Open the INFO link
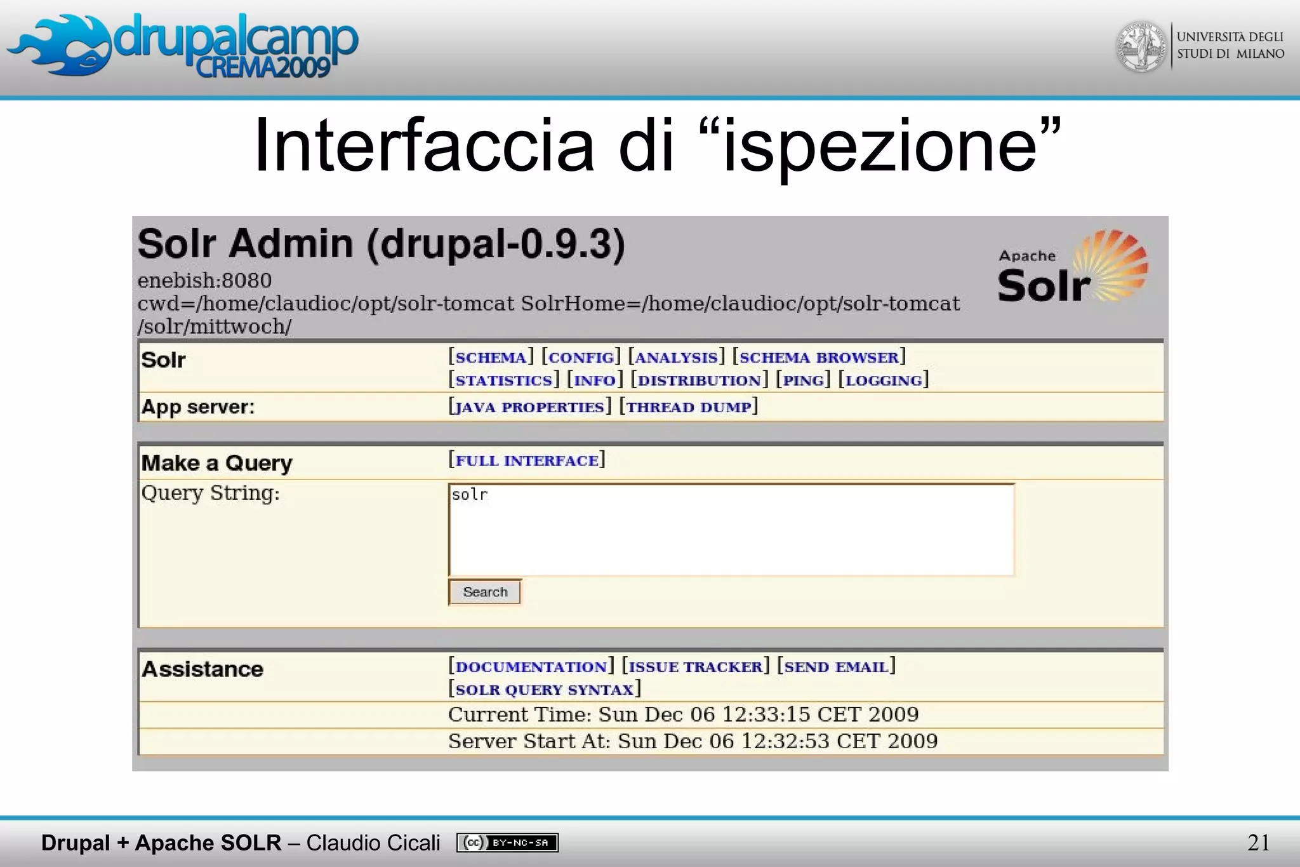Screen dimensions: 1300x867 point(595,380)
